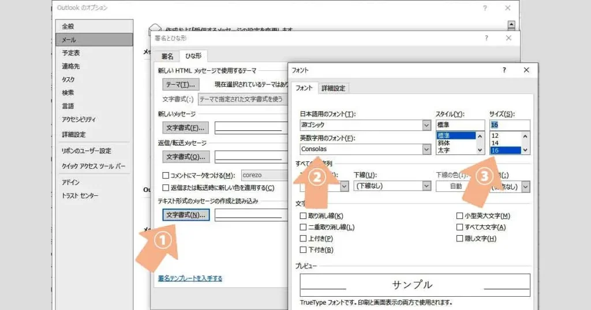The image size is (591, 310).
Task: Expand emphasis mark dropdown arrow
Action: point(525,187)
